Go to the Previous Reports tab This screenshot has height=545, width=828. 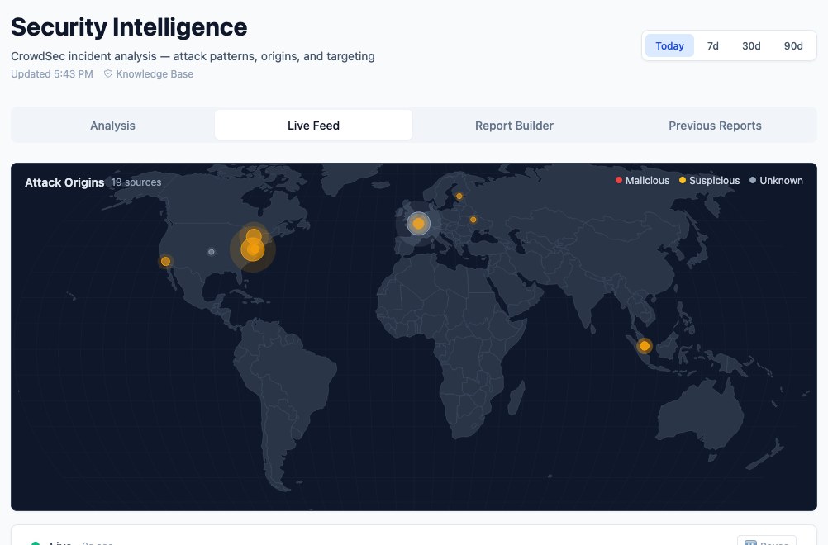(x=715, y=125)
